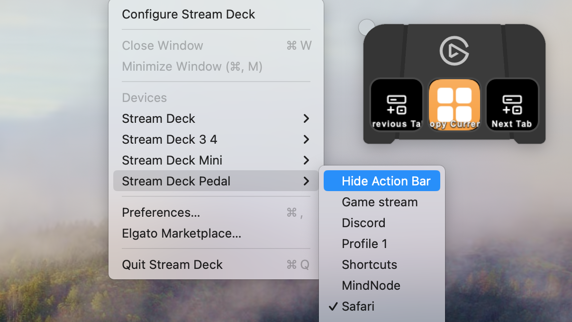Image resolution: width=572 pixels, height=322 pixels.
Task: Click the Elgato logo on pedal
Action: tap(454, 51)
